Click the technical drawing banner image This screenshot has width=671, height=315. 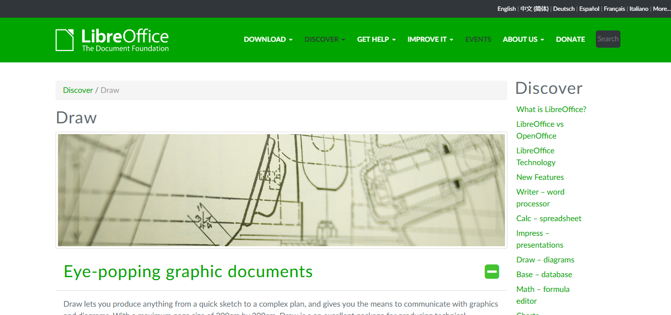click(281, 190)
